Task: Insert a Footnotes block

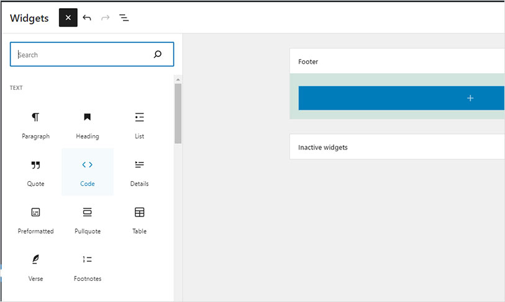Action: click(x=88, y=267)
